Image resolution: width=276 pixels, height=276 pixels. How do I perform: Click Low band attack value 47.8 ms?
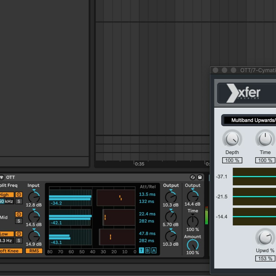(147, 234)
